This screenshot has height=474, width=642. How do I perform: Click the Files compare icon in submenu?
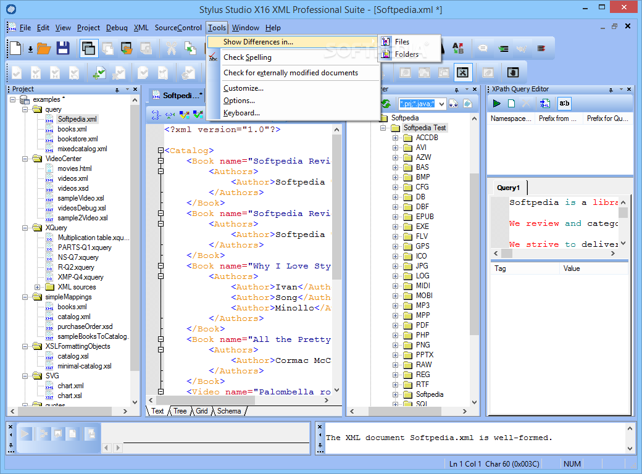pyautogui.click(x=386, y=42)
